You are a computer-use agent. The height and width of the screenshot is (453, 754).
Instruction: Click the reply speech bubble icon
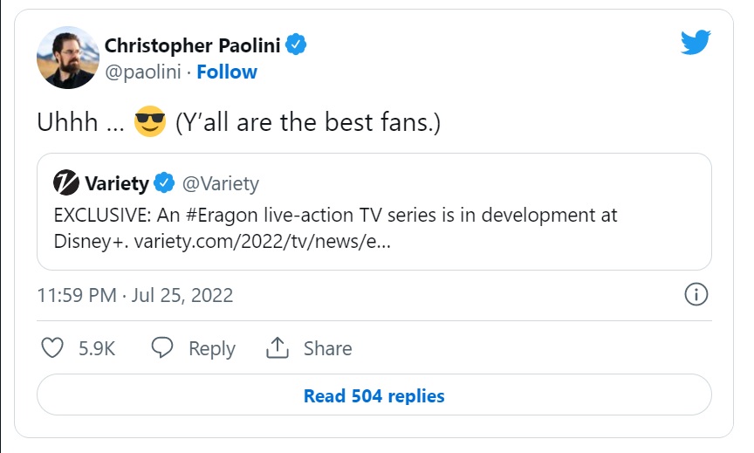click(x=162, y=347)
